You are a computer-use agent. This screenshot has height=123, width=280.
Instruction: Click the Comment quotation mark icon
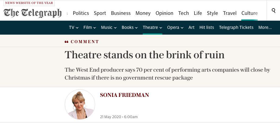click(x=66, y=42)
